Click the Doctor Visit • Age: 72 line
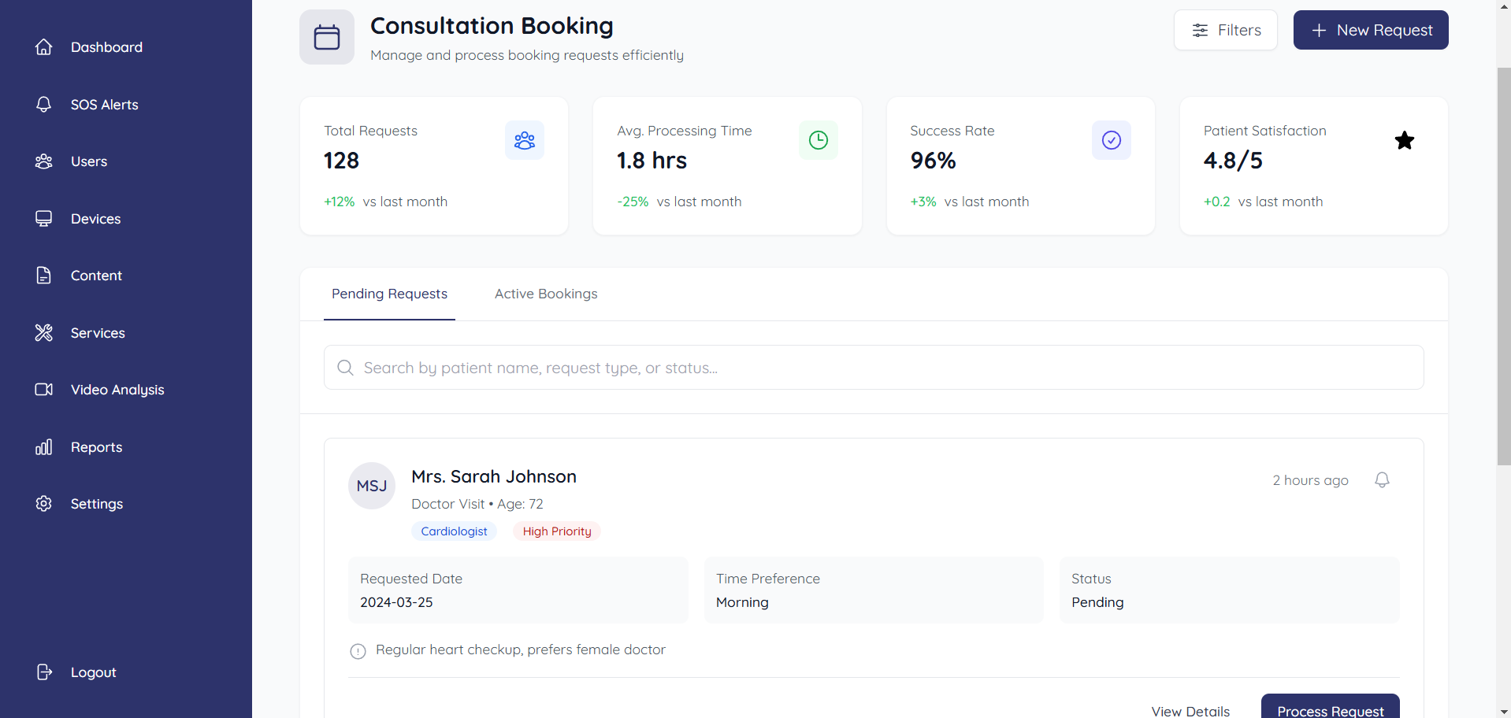Image resolution: width=1511 pixels, height=718 pixels. 477,504
